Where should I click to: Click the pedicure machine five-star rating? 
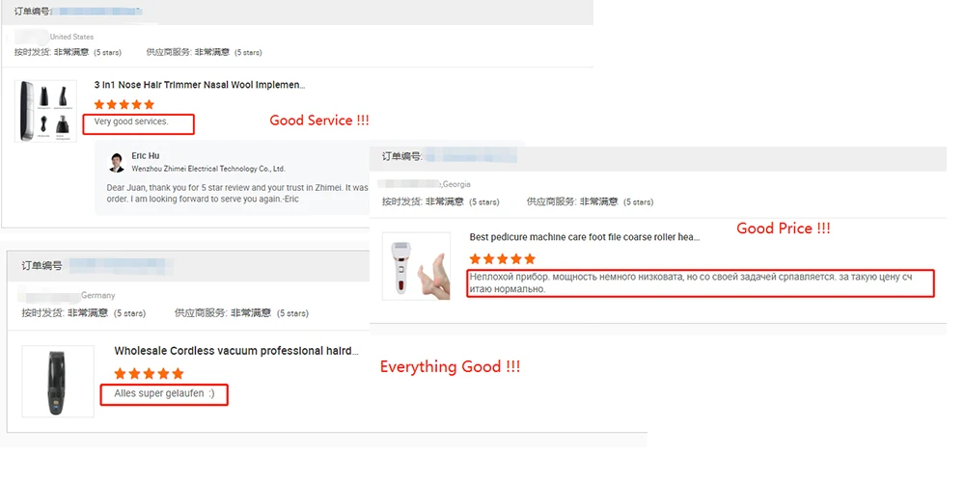click(x=502, y=258)
